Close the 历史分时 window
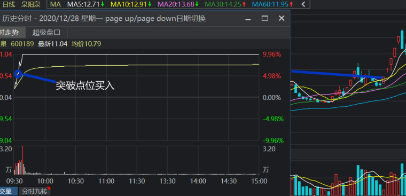Screen dimensions: 406x196 [282, 18]
